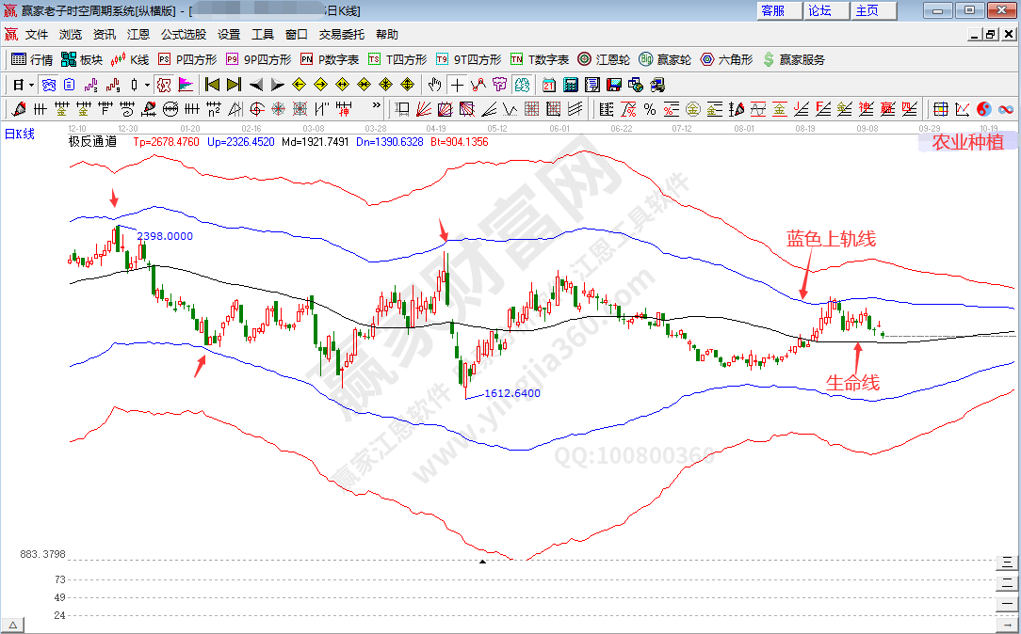Click the calculator icon in toolbar
Image resolution: width=1021 pixels, height=634 pixels.
point(570,85)
